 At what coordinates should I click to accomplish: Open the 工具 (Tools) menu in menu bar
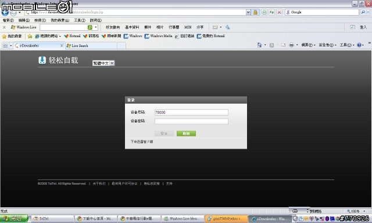coord(80,20)
